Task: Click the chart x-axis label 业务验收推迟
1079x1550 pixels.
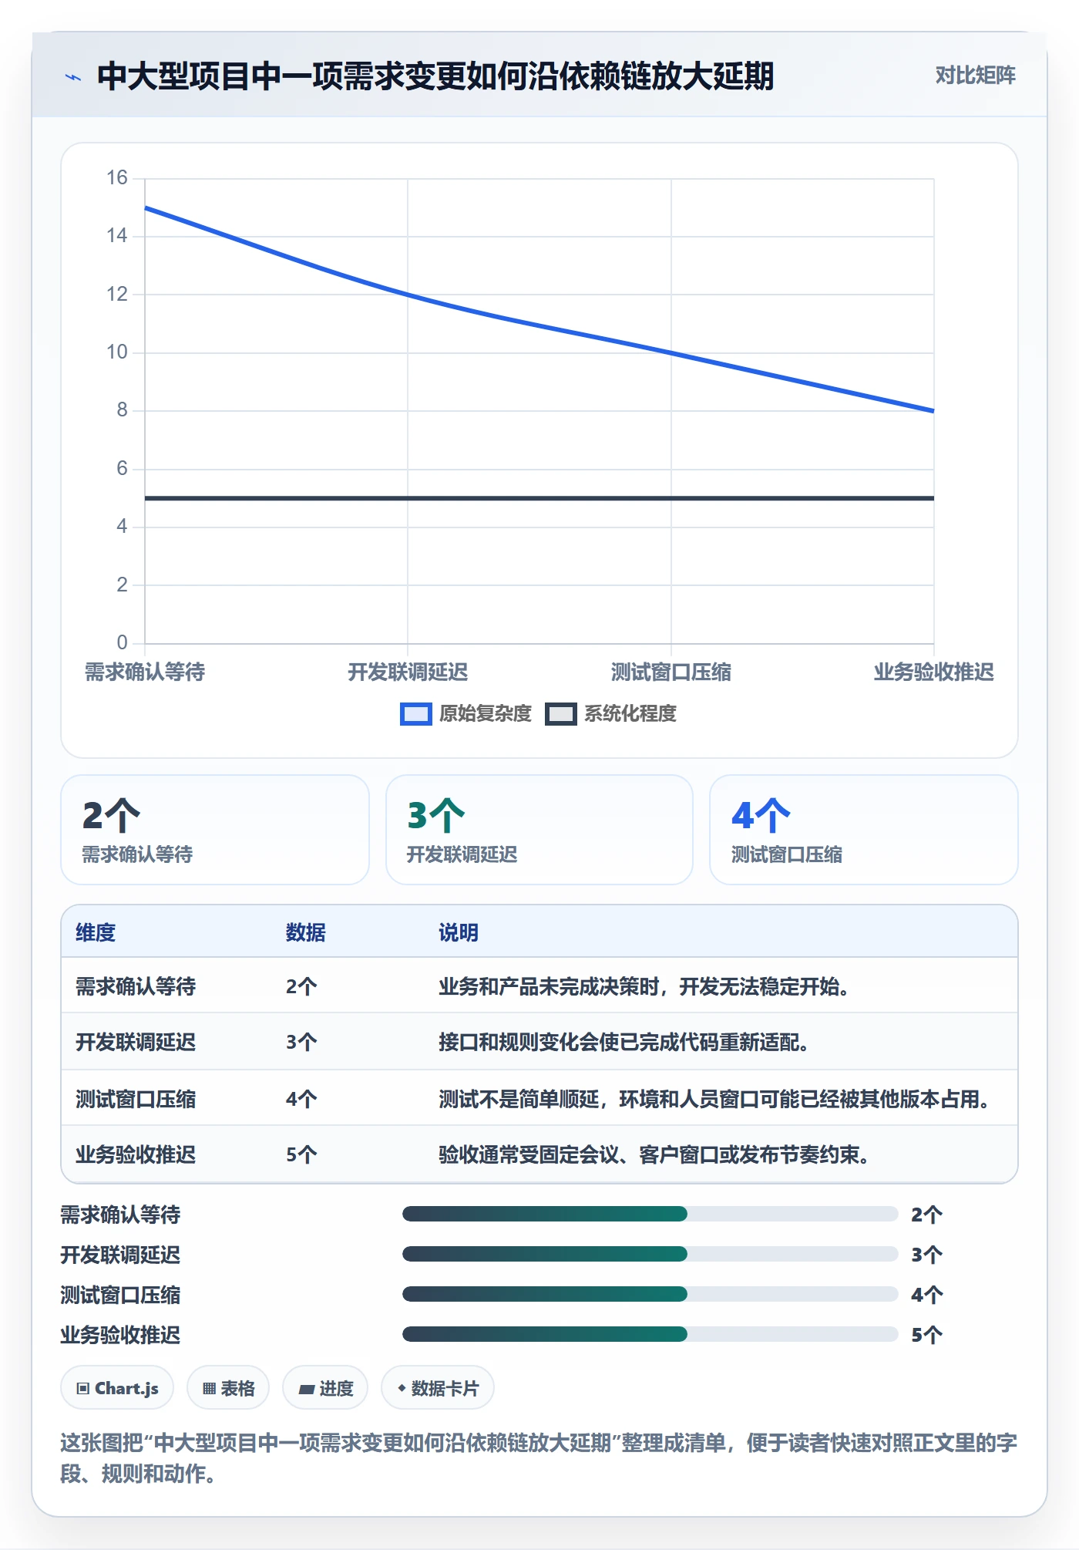Action: click(933, 672)
